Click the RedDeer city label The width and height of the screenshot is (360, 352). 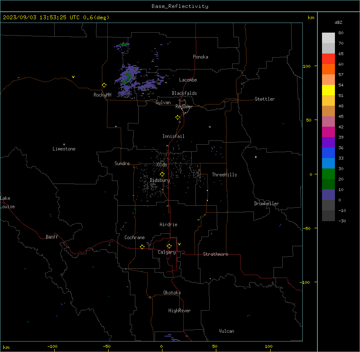click(184, 107)
